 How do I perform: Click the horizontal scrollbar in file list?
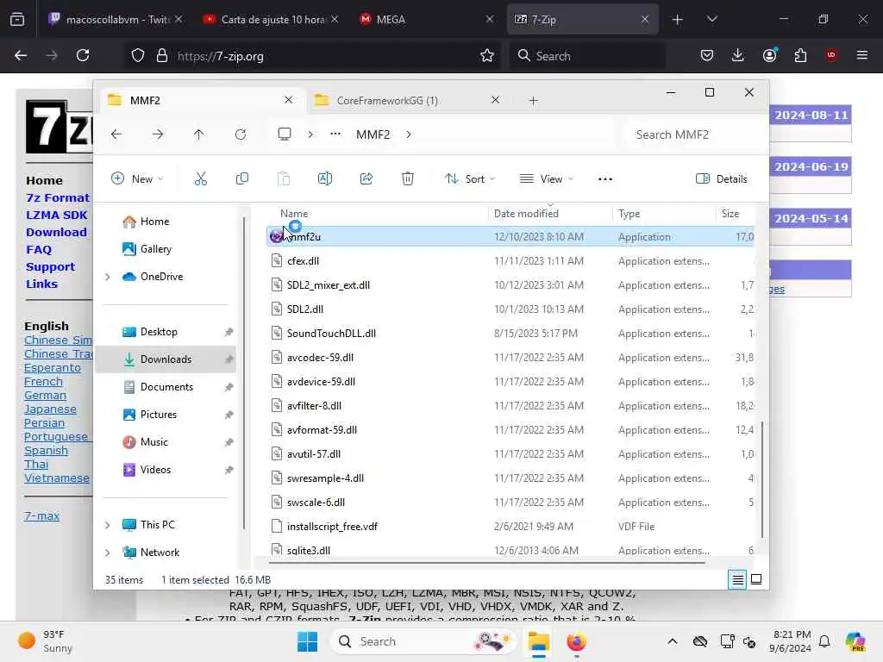486,562
